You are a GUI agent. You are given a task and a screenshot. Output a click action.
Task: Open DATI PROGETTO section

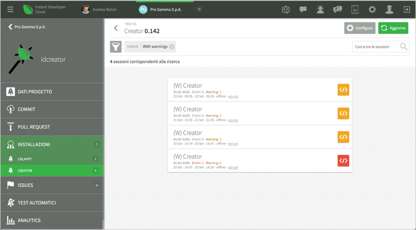[52, 92]
